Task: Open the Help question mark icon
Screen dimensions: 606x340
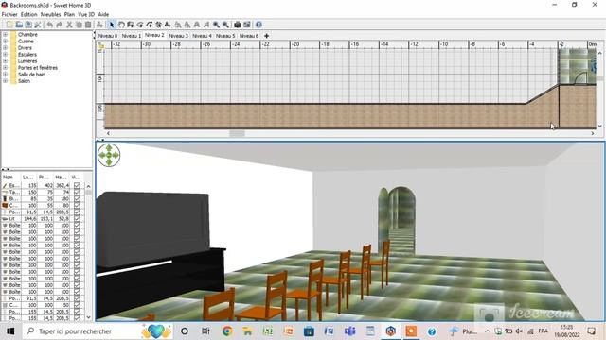Action: (x=258, y=25)
